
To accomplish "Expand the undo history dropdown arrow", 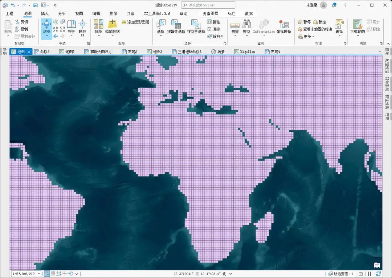I will pyautogui.click(x=18, y=5).
